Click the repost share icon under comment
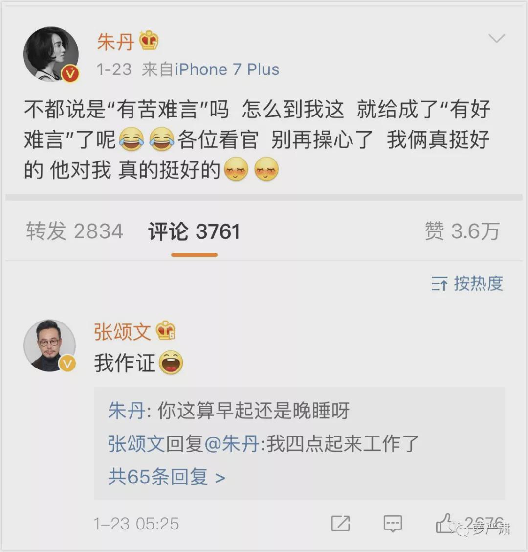Screen dimensions: 528x552 pos(340,524)
